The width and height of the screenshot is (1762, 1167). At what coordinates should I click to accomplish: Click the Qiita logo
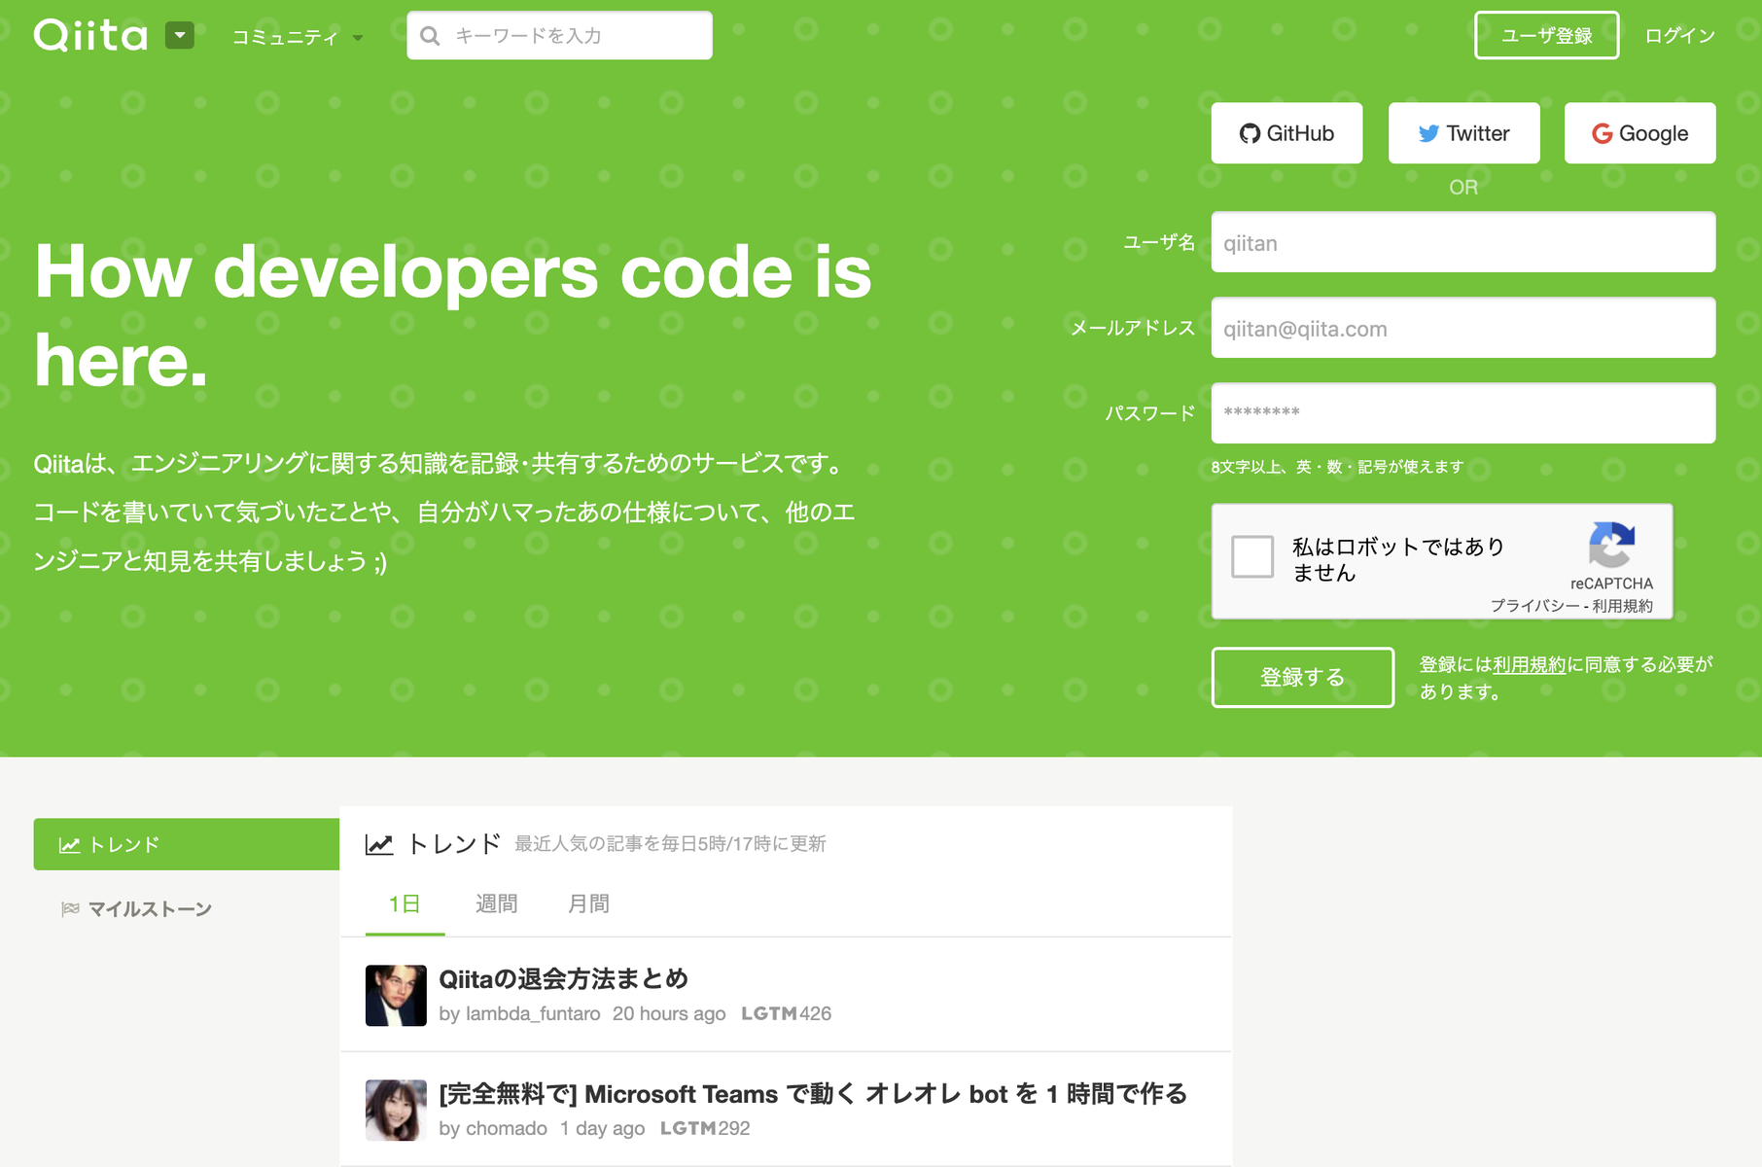point(90,36)
